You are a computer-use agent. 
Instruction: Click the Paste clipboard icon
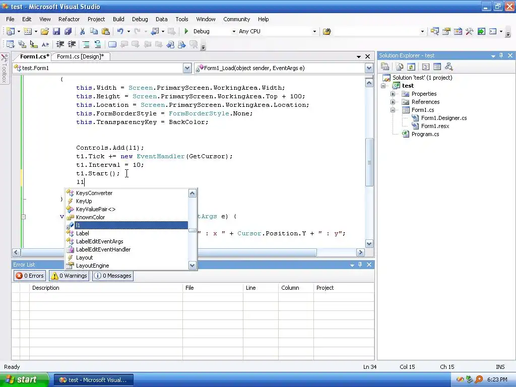106,31
